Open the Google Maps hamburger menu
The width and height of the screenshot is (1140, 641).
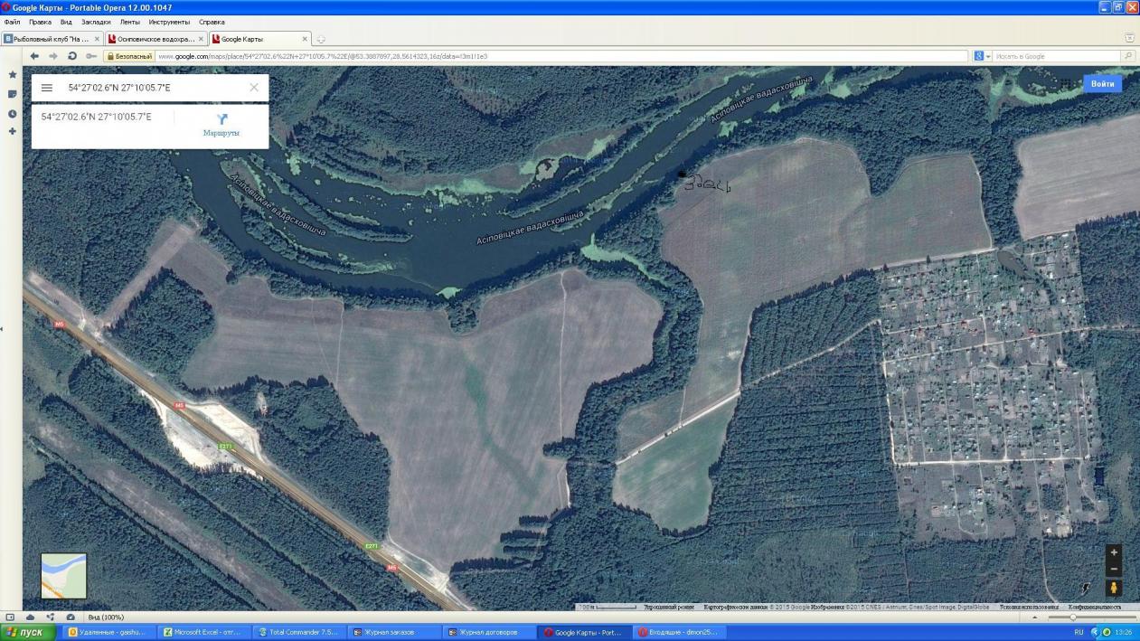[47, 88]
